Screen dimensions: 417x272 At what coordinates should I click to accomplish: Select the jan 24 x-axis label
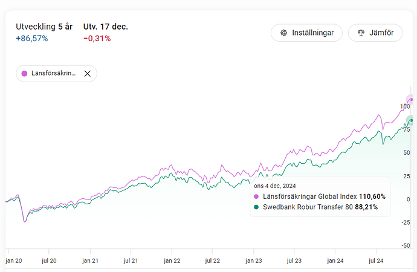337,261
